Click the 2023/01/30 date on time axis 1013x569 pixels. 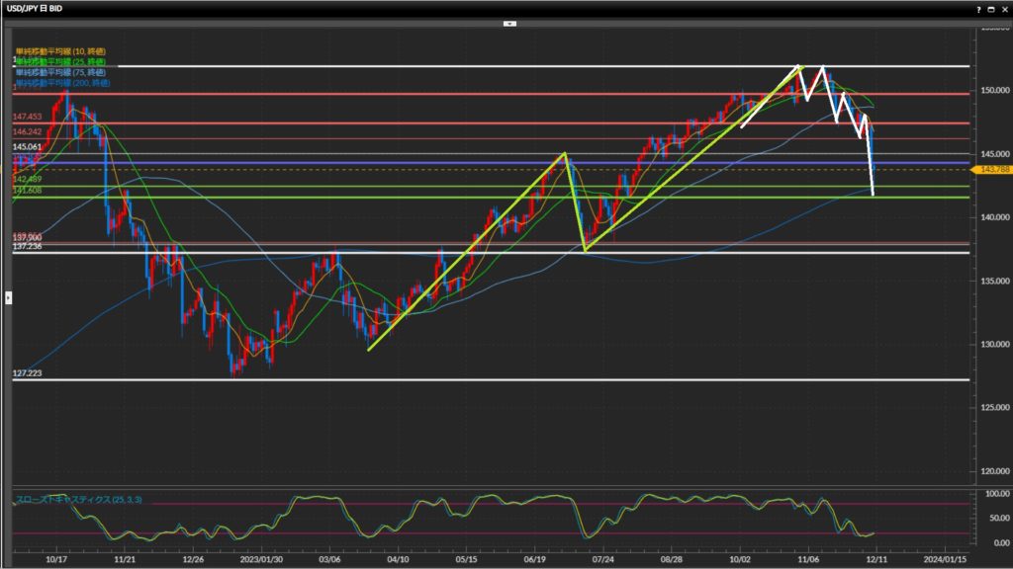(259, 558)
